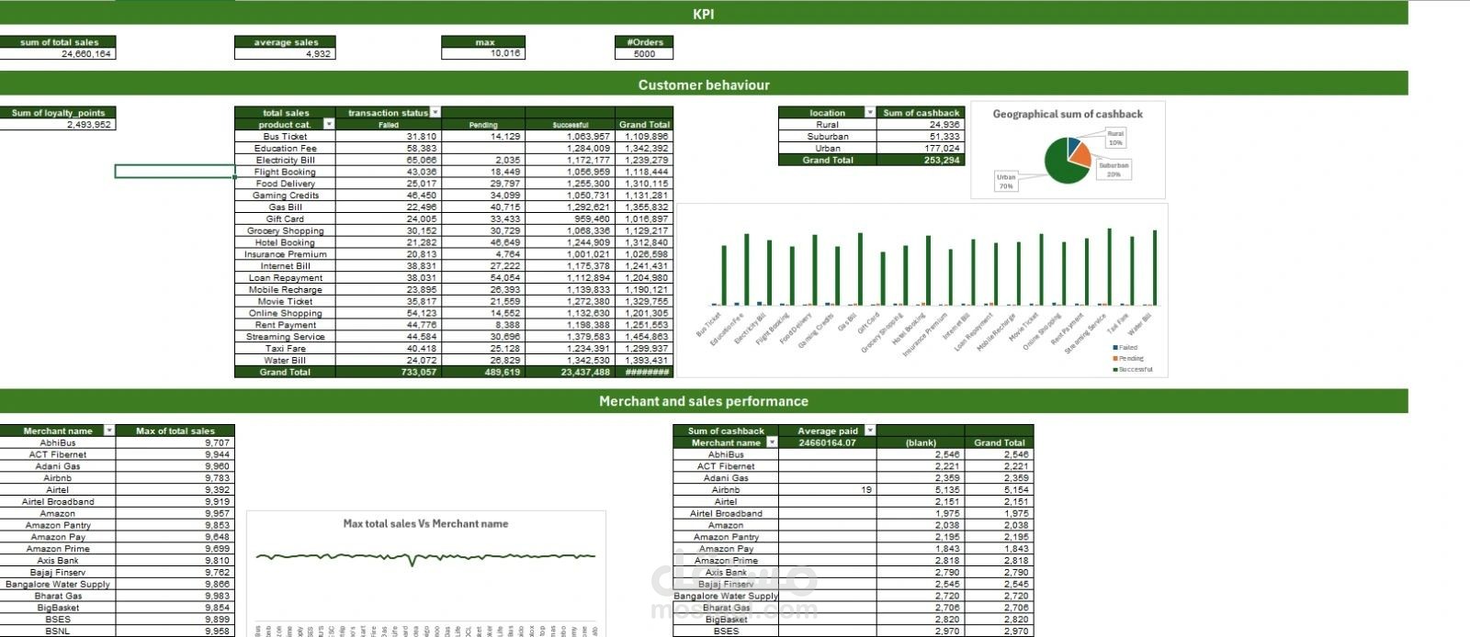Select the Pending legend entry in bar chart
The image size is (1470, 637).
coord(1128,359)
